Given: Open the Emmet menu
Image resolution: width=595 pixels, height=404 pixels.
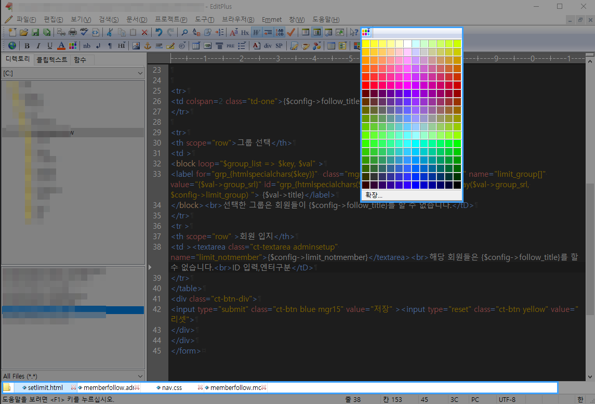Looking at the screenshot, I should pos(272,19).
